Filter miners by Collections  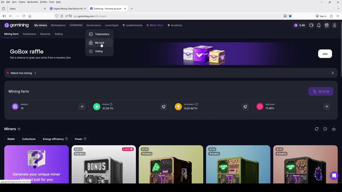click(x=29, y=139)
